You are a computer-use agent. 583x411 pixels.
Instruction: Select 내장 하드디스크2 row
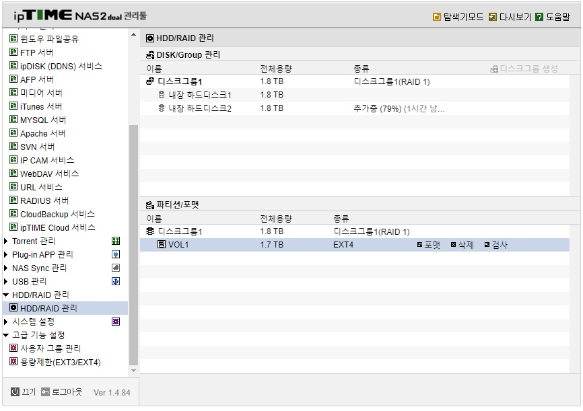355,108
